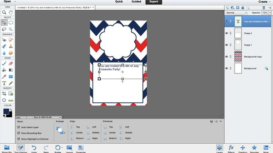Select the Blur tool
The height and width of the screenshot is (153, 273).
click(4, 53)
